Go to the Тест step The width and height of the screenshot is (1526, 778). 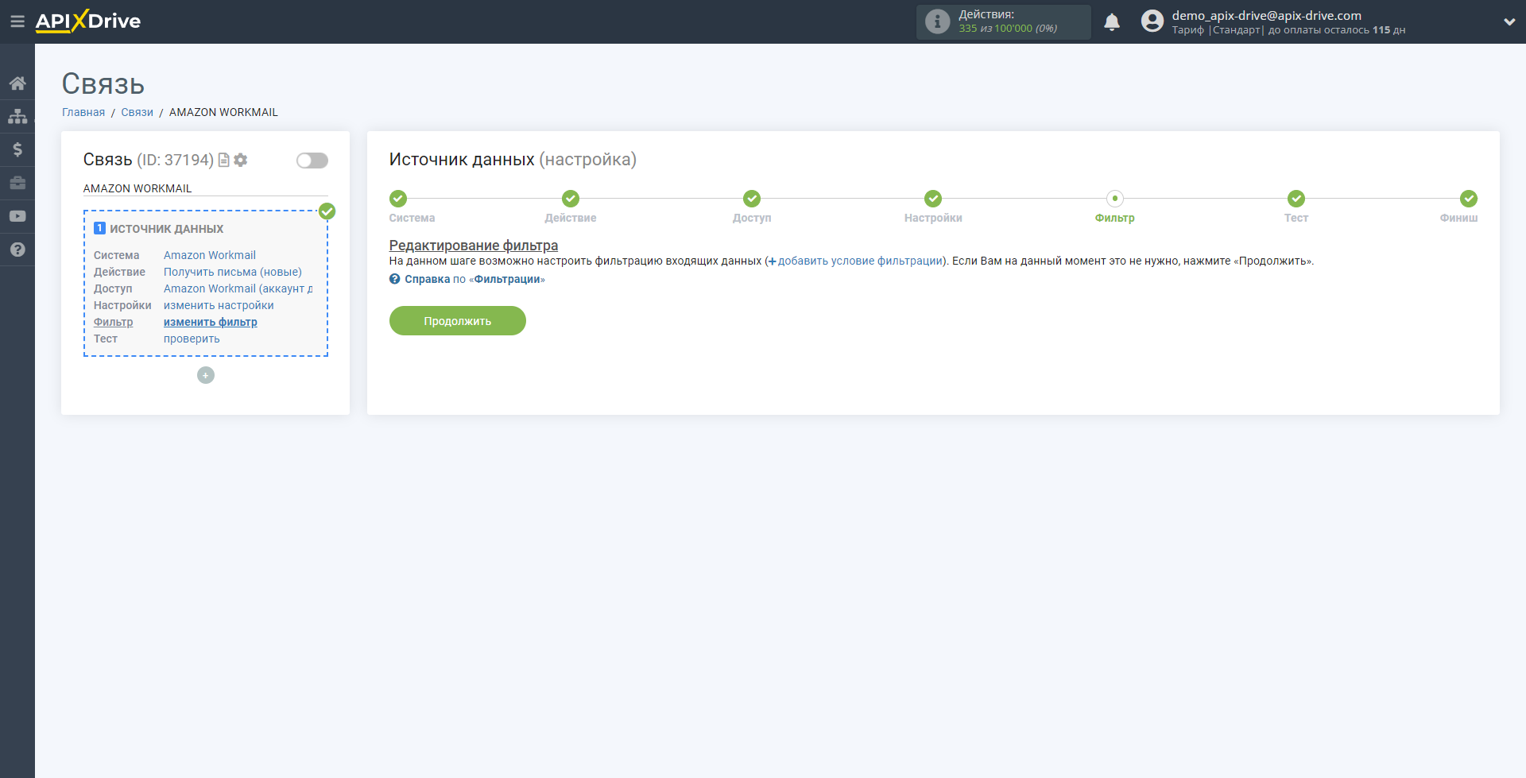click(x=1296, y=199)
